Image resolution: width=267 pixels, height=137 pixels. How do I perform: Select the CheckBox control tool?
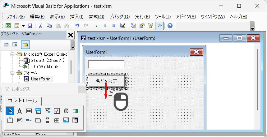click(57, 111)
